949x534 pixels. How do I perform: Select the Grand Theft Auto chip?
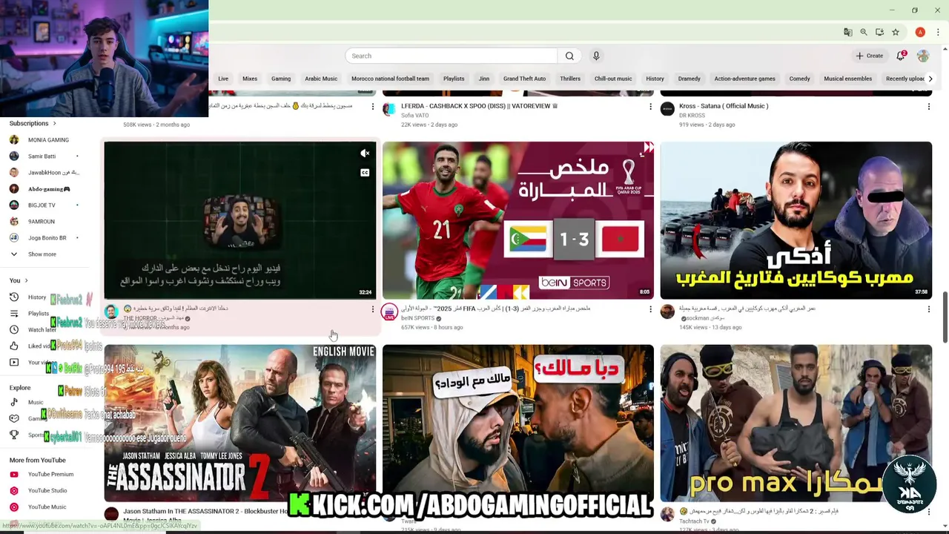524,79
